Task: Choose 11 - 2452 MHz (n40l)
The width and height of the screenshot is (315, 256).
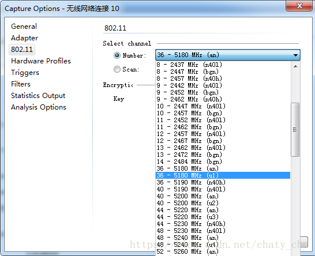Action: pos(223,120)
